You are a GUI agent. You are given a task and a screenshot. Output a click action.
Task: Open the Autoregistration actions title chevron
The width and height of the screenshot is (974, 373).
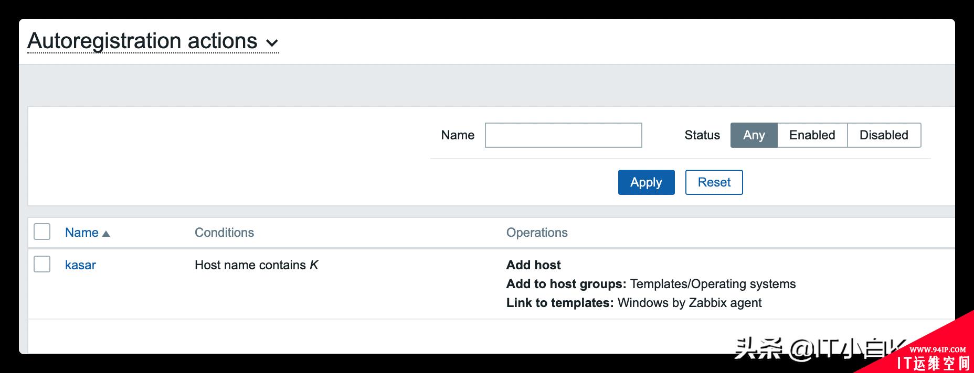point(272,43)
